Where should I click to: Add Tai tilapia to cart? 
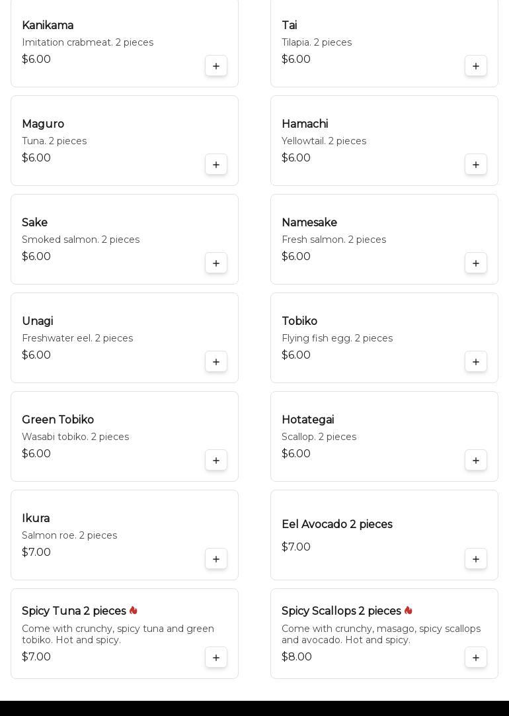[476, 66]
